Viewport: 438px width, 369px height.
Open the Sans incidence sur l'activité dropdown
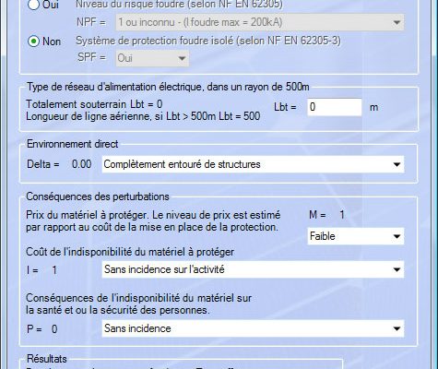point(253,269)
